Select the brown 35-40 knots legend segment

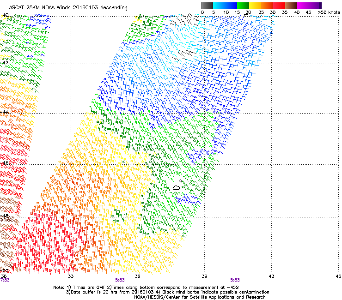click(x=291, y=6)
